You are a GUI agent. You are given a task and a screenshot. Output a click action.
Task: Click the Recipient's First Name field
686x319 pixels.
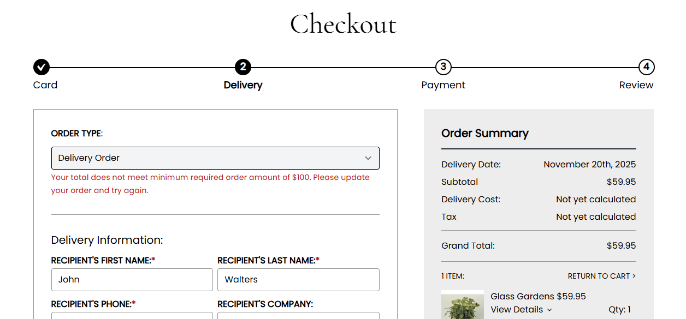pos(132,280)
